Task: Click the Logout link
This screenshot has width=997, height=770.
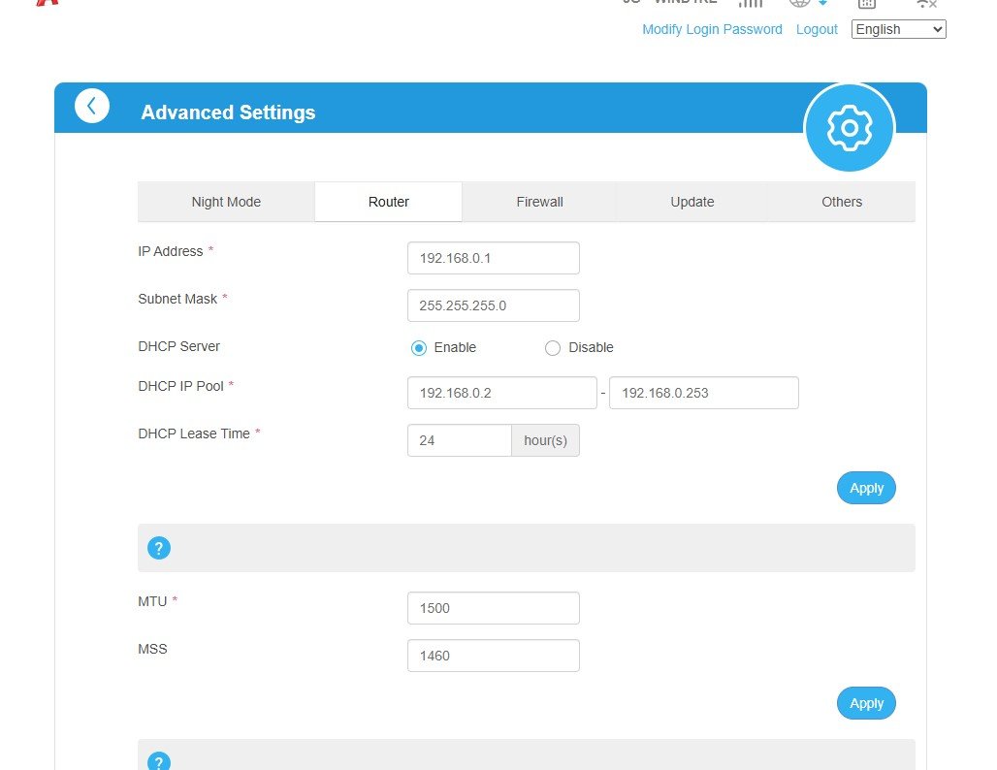Action: click(x=817, y=29)
